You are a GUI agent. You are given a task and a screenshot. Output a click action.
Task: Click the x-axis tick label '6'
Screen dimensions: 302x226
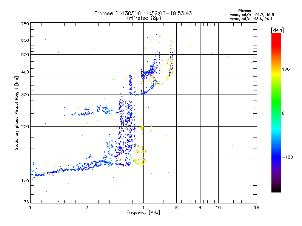(x=176, y=208)
